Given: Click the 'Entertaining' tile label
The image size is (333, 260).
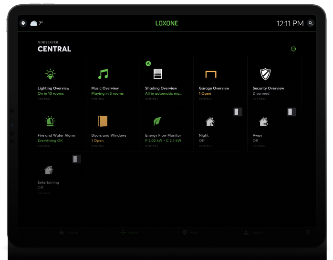Looking at the screenshot, I should [48, 182].
